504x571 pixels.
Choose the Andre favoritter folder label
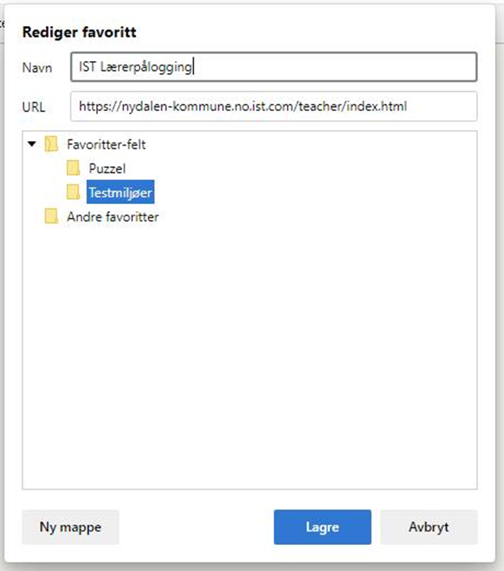click(112, 217)
